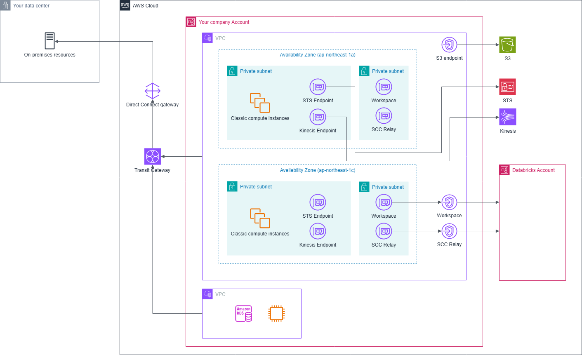This screenshot has height=355, width=582.
Task: Select the "STS Endpoint" label in ap-northeast-1a
Action: 318,101
